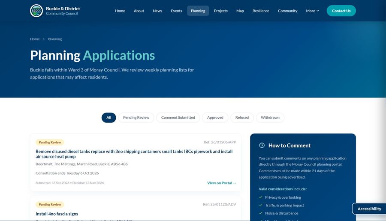Click the Noise & disturbance list item
The image size is (386, 221).
click(x=282, y=213)
